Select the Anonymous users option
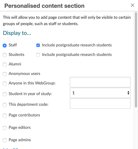 5,74
